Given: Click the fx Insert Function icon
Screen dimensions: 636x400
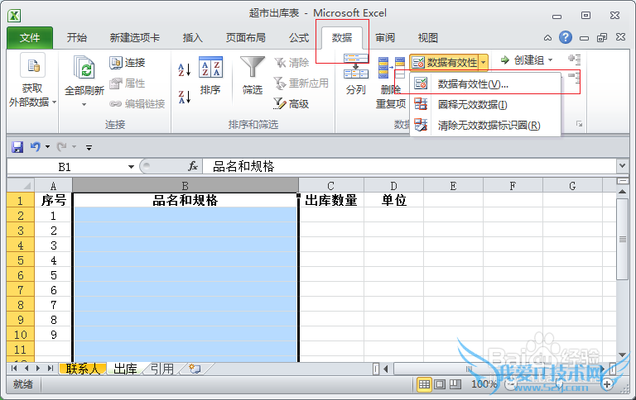Looking at the screenshot, I should 193,166.
